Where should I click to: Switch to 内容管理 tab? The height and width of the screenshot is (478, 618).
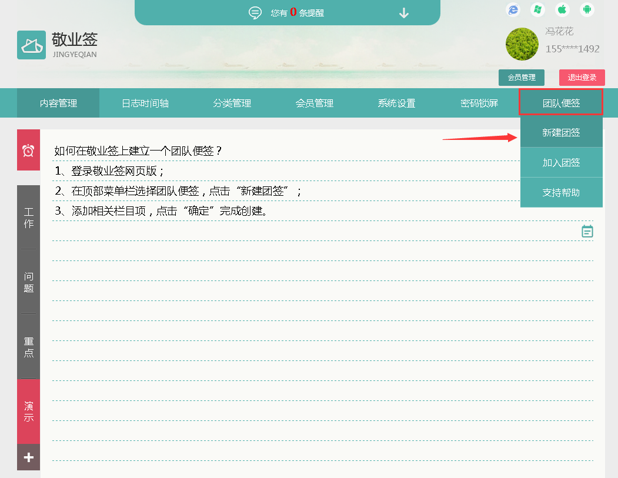coord(58,103)
